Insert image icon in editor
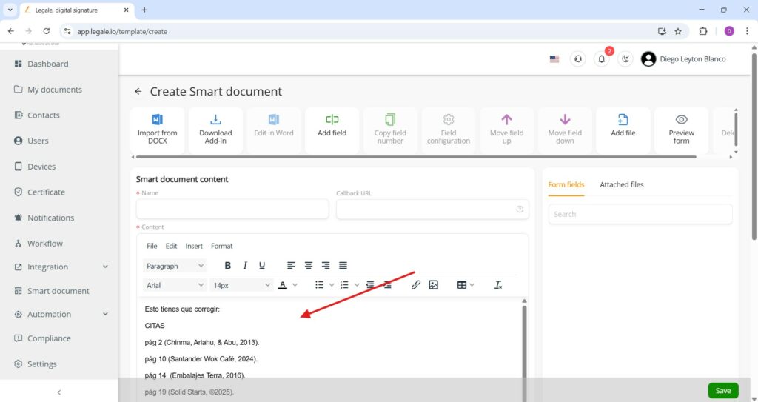The height and width of the screenshot is (402, 758). tap(433, 285)
